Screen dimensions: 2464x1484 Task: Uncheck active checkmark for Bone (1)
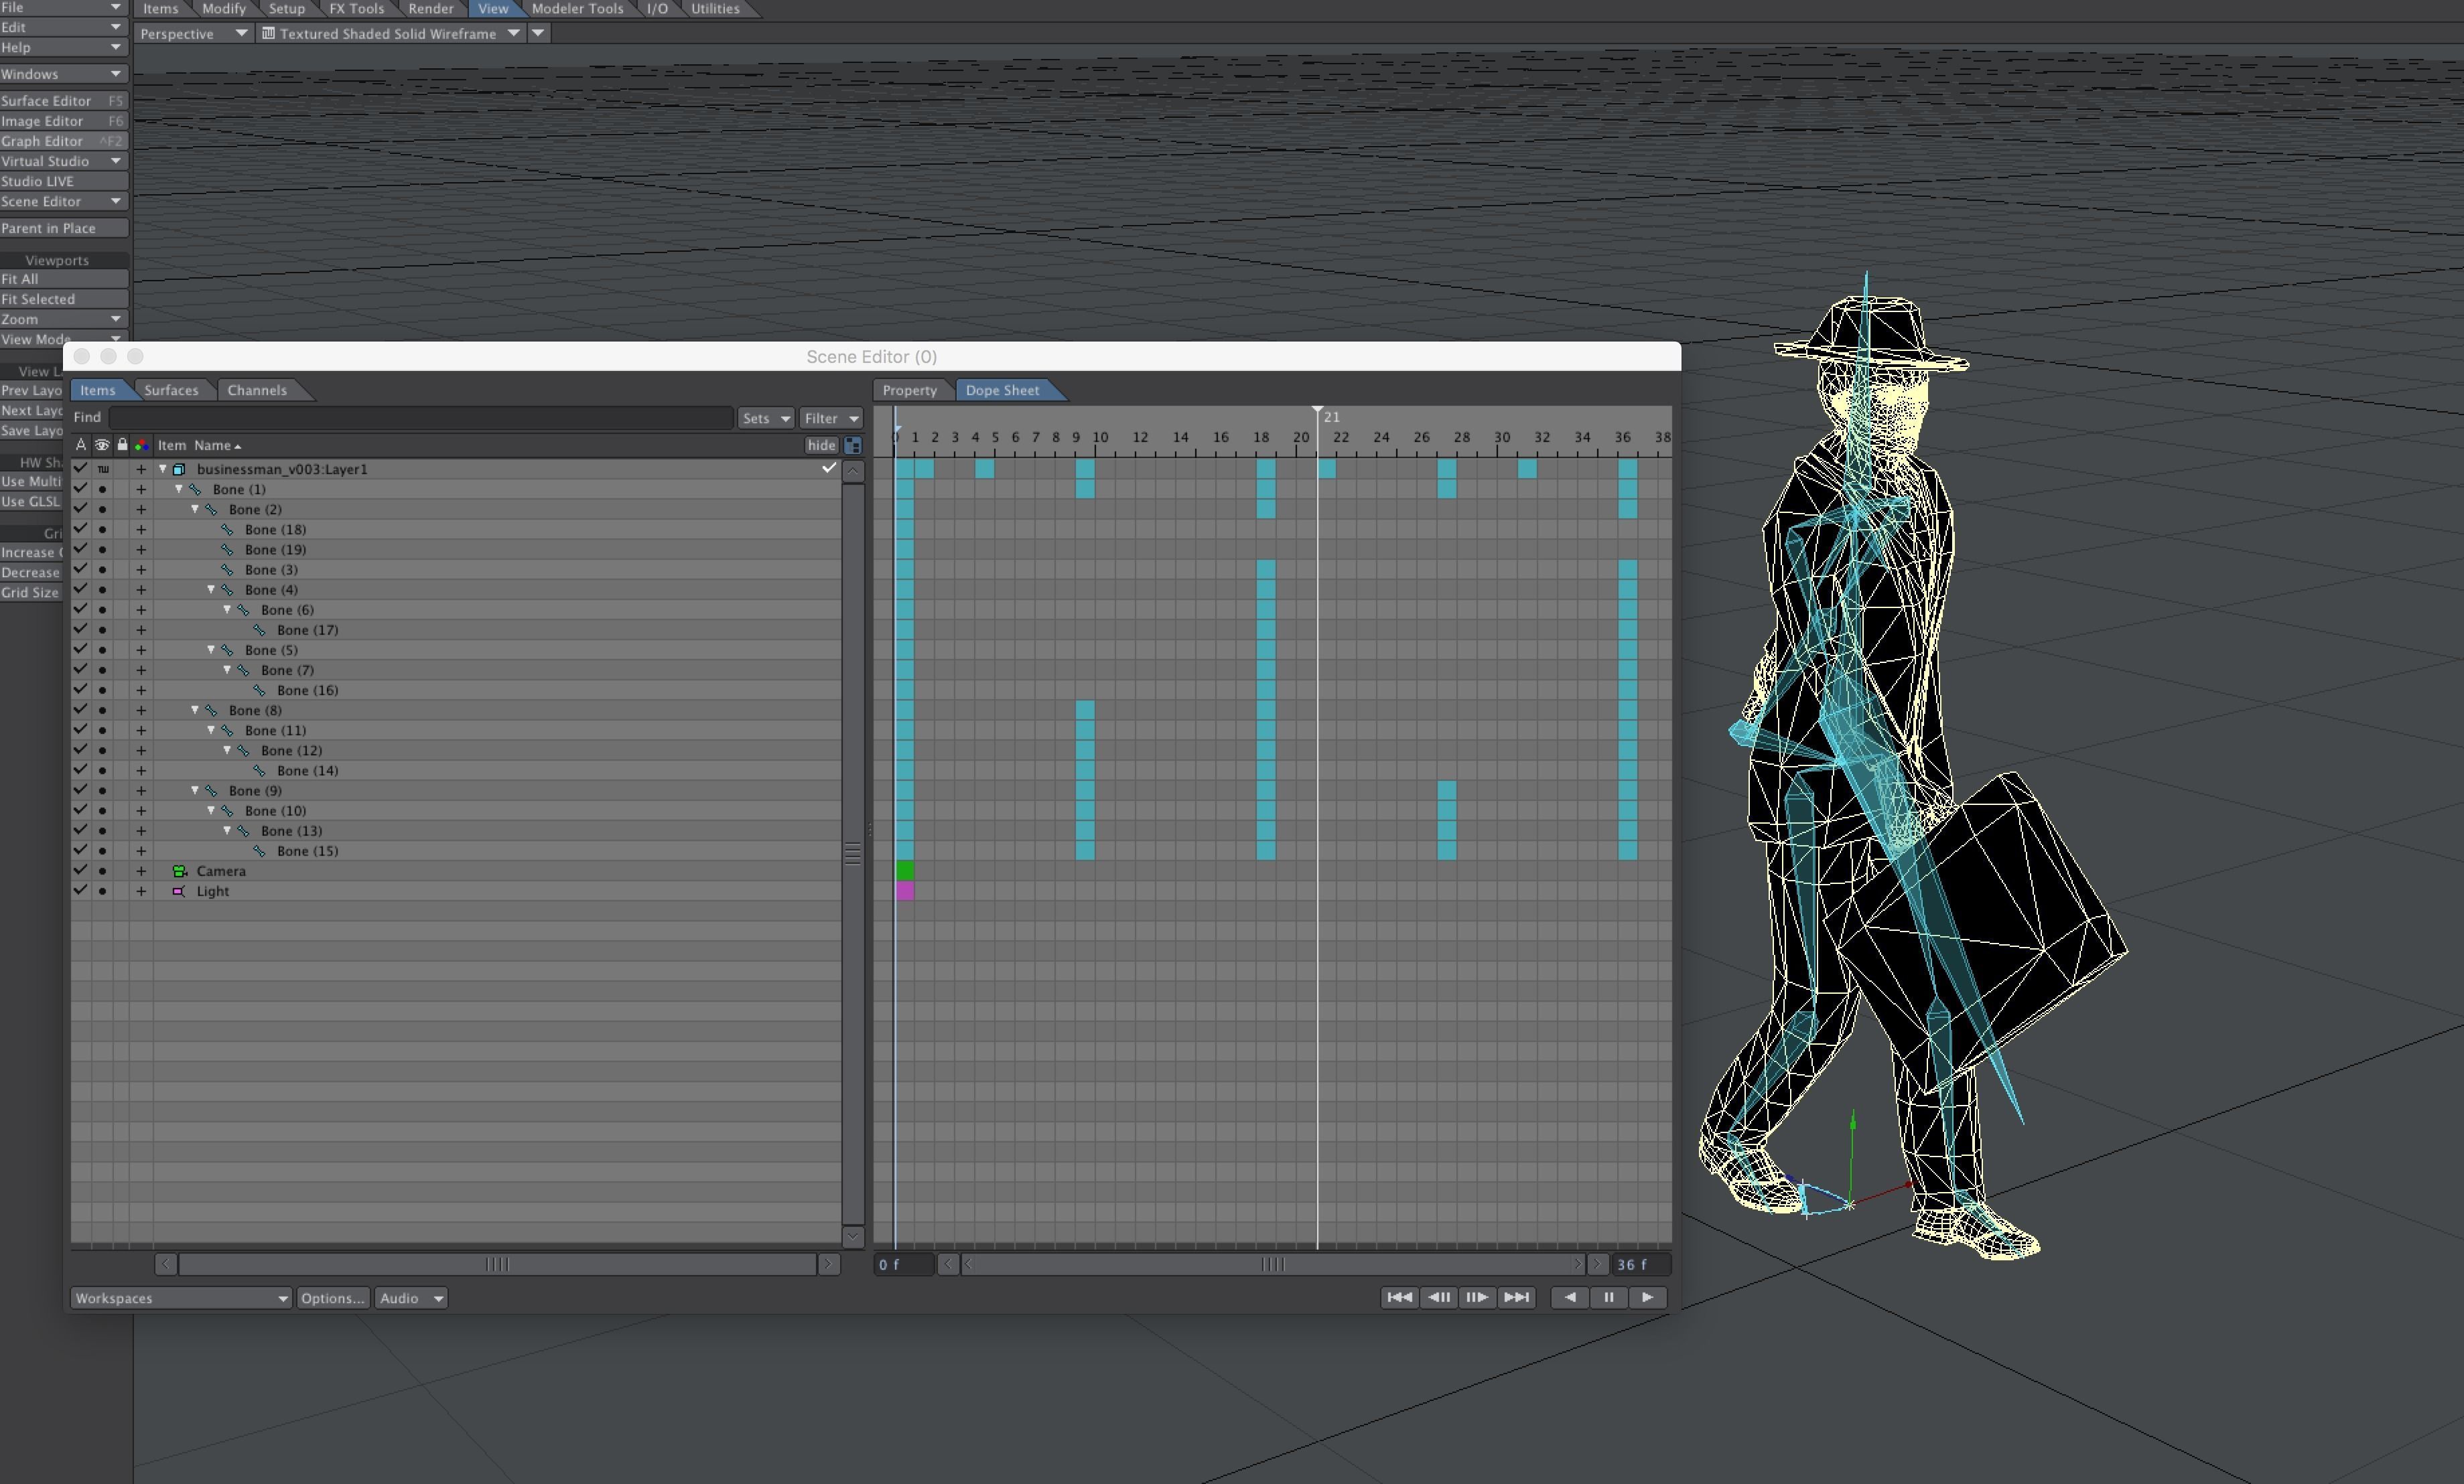[x=81, y=489]
